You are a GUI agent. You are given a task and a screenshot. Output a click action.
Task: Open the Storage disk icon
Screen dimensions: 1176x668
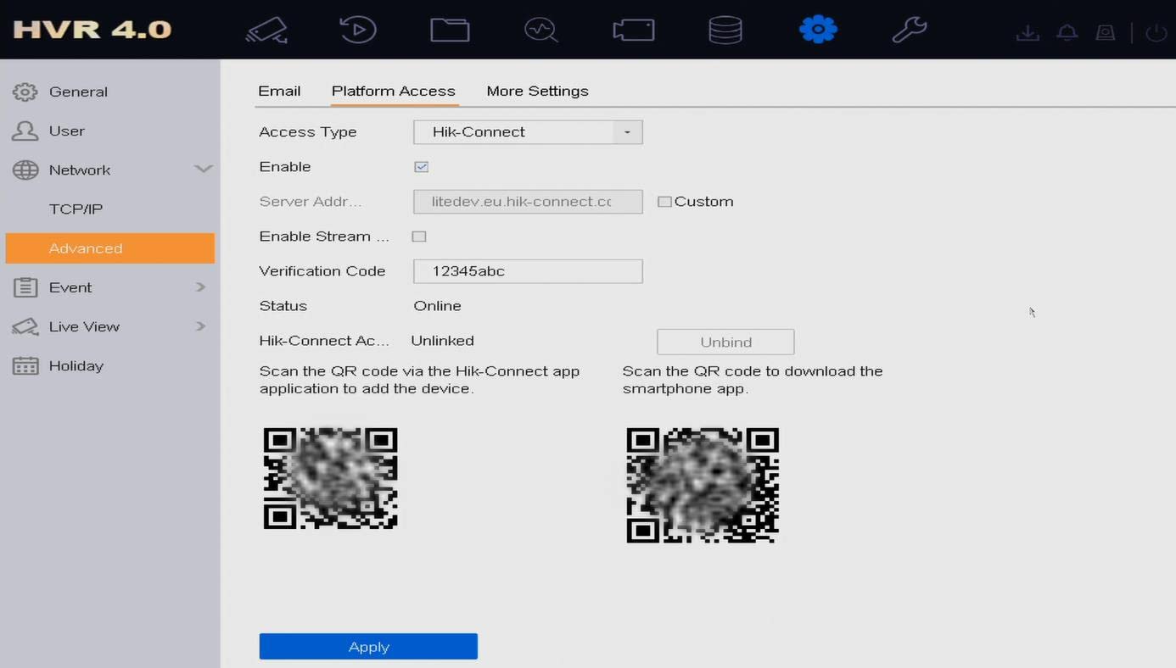coord(725,31)
